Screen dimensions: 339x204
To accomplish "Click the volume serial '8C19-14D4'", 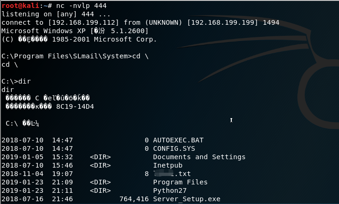I will (75, 107).
